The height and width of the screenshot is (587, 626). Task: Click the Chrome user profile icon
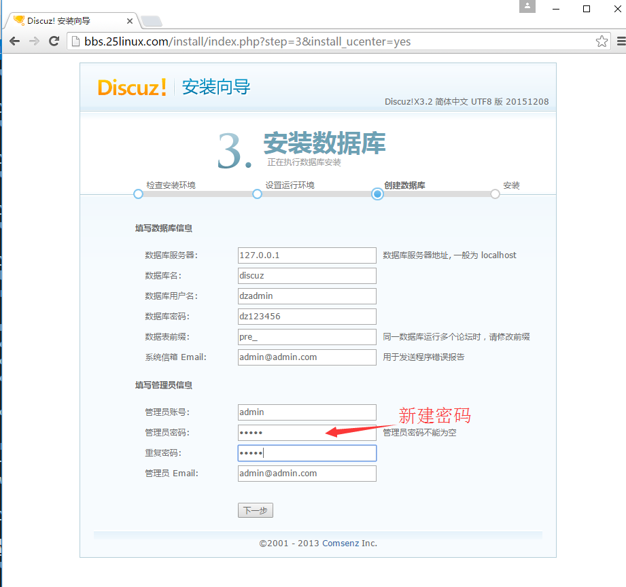527,6
